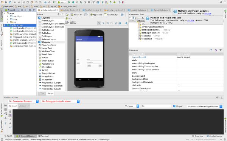227x141 pixels.
Task: Open the API level 24 dropdown
Action: click(x=68, y=18)
